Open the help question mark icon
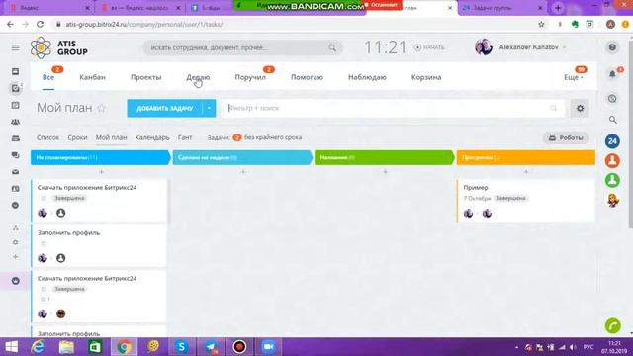The image size is (633, 356). click(612, 47)
